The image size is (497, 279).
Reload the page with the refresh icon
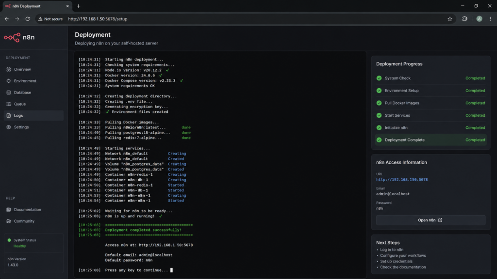pos(28,19)
